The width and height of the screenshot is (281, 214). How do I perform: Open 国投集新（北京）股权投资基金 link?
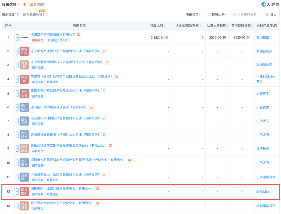62,189
